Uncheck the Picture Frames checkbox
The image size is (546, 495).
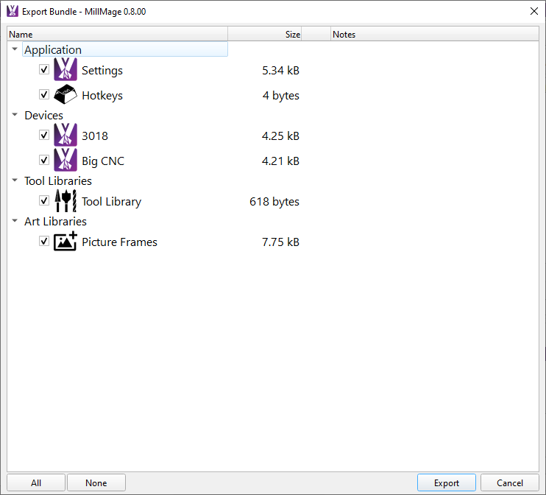pos(44,242)
